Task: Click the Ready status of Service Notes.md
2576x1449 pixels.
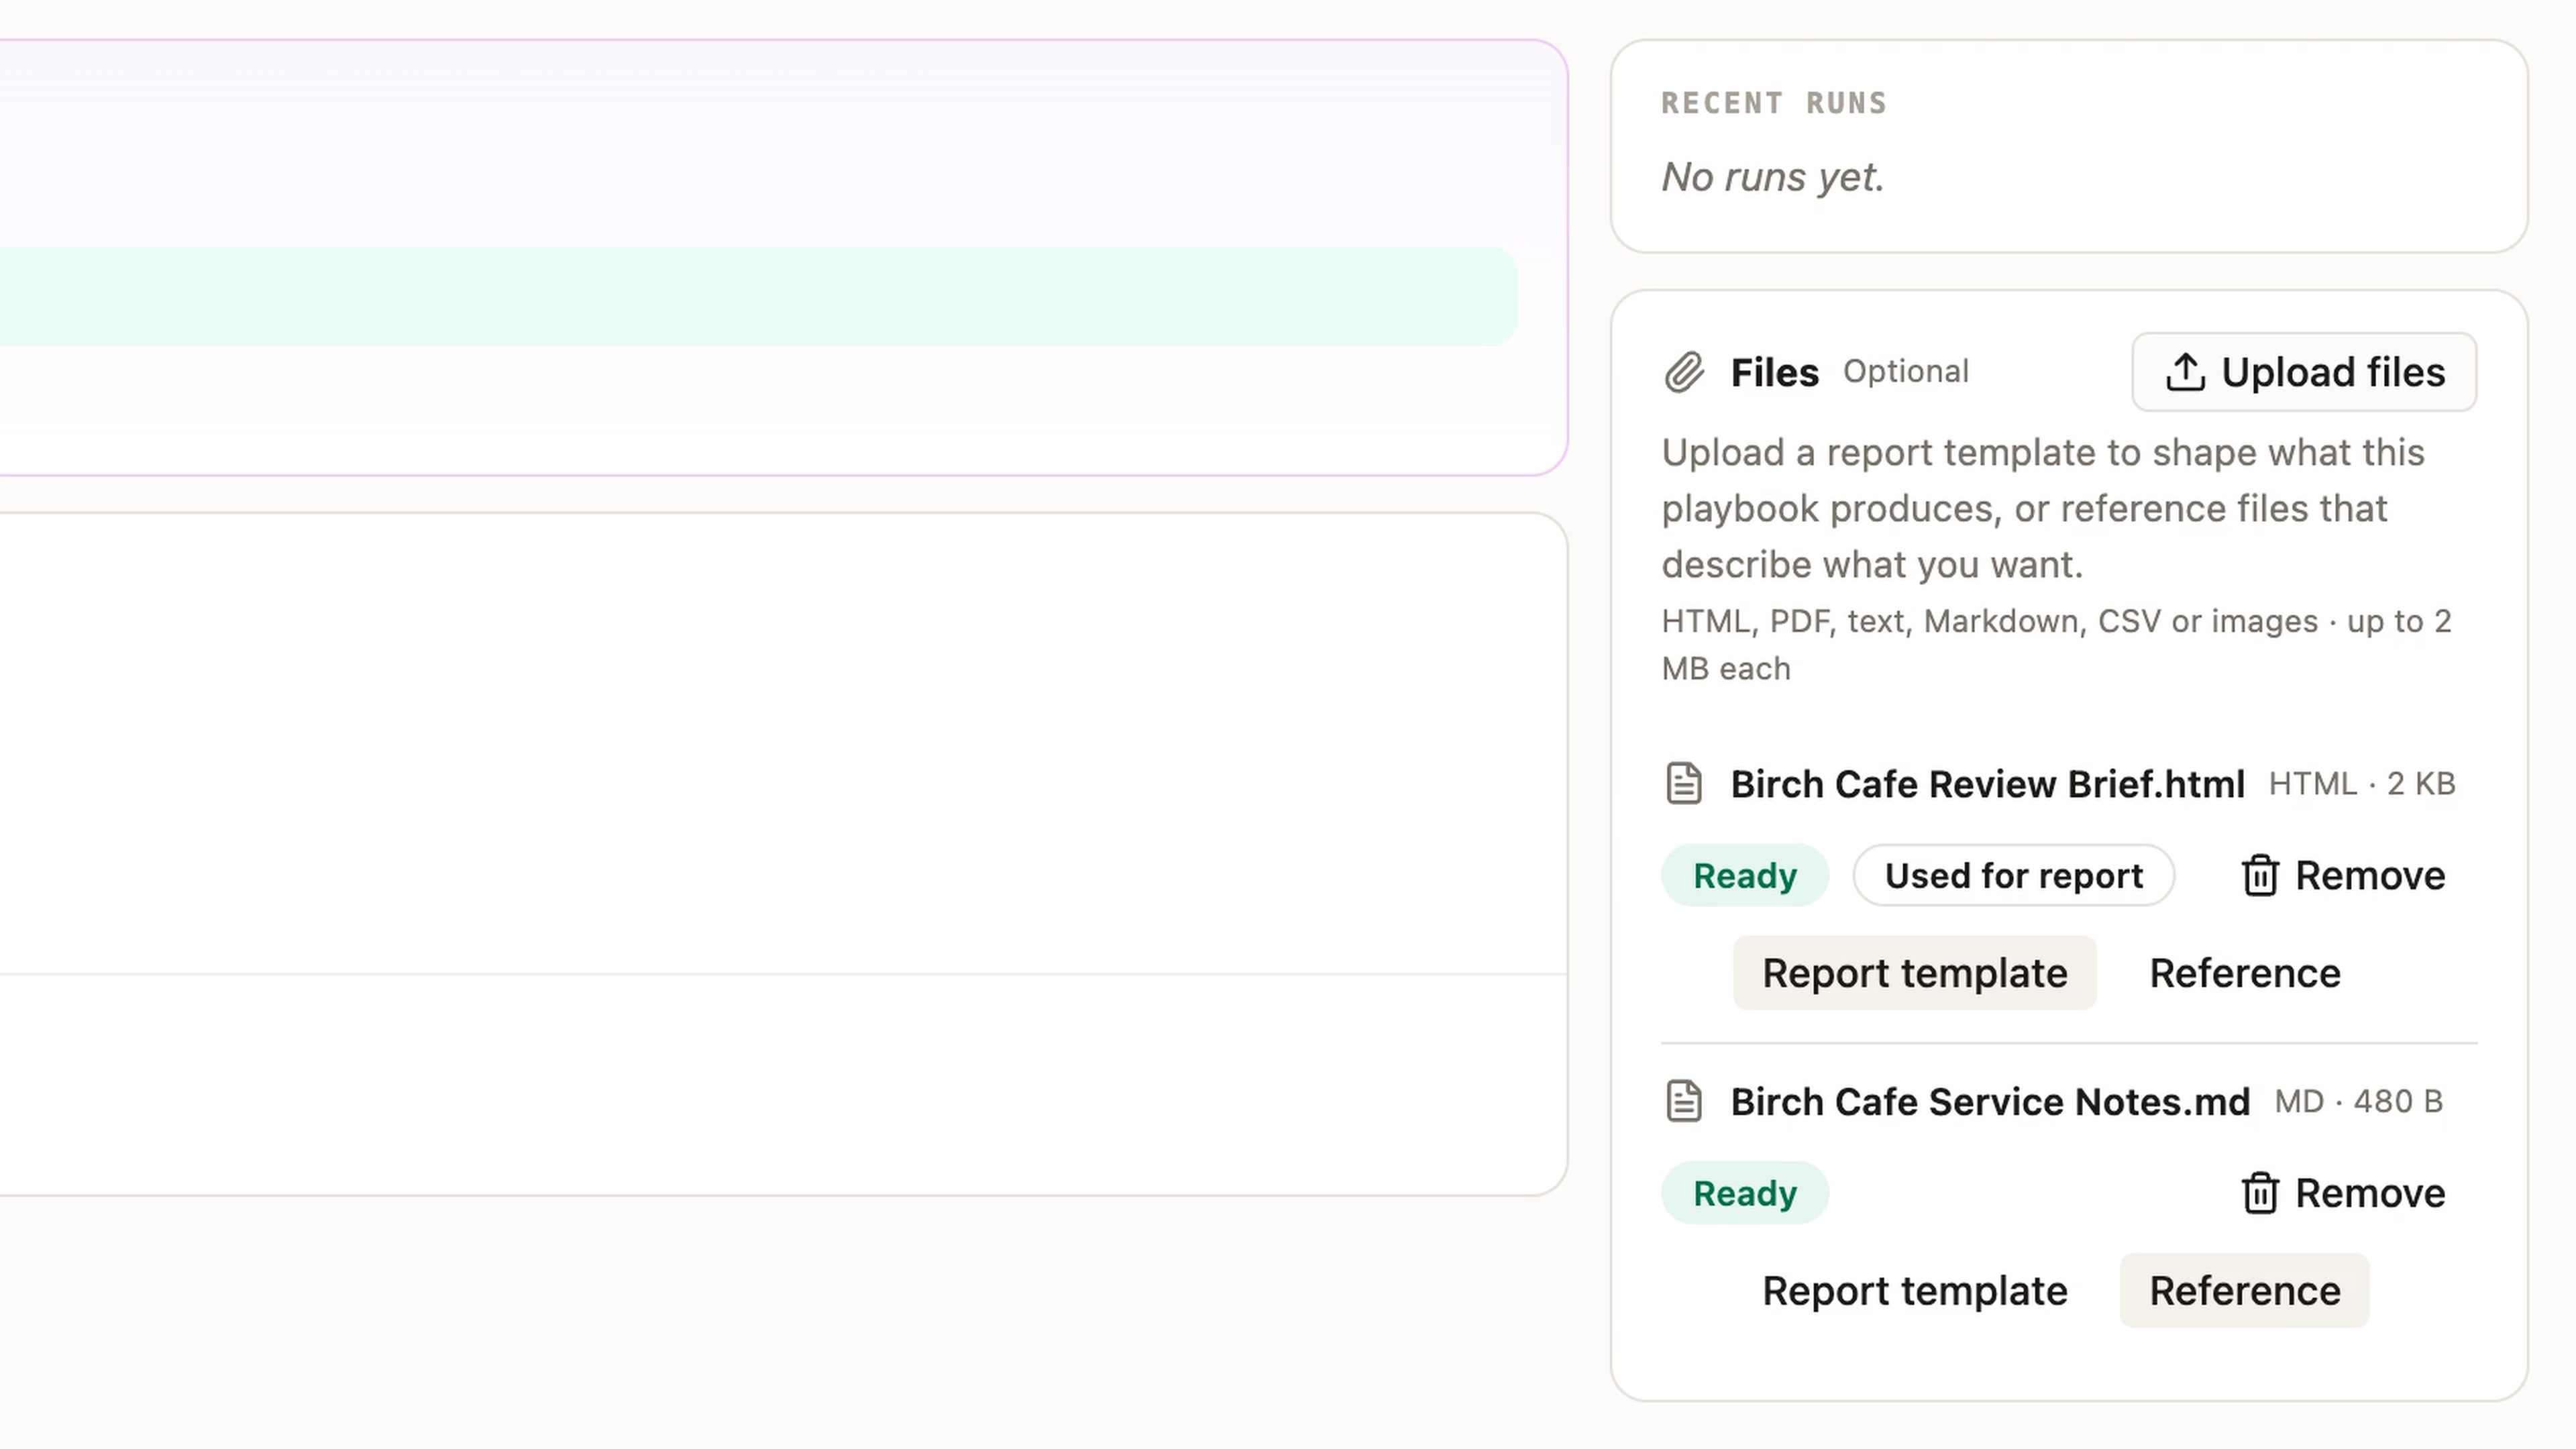Action: 1745,1193
